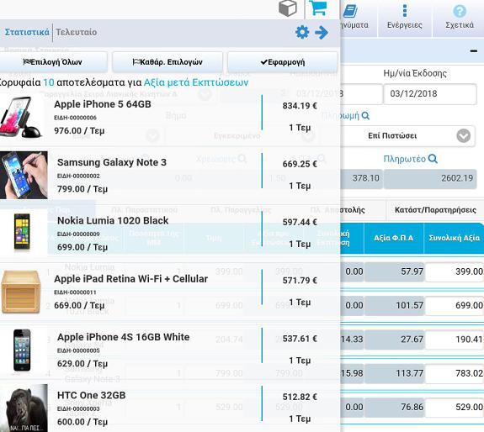Click Επιλογή Όλων button
Image resolution: width=484 pixels, height=432 pixels.
pos(53,62)
